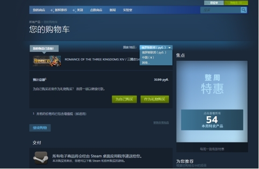The width and height of the screenshot is (259, 169).
Task: Open the 54 weekly specials box
Action: (212, 120)
